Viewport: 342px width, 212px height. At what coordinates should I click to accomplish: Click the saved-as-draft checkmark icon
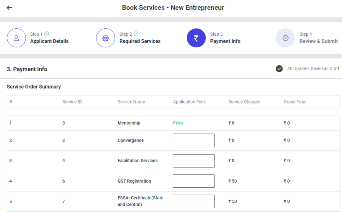pyautogui.click(x=279, y=69)
